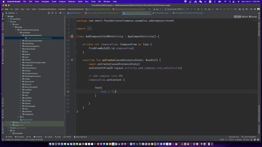
Task: Click the Undo arrow in the main toolbar
Action: tap(235, 9)
